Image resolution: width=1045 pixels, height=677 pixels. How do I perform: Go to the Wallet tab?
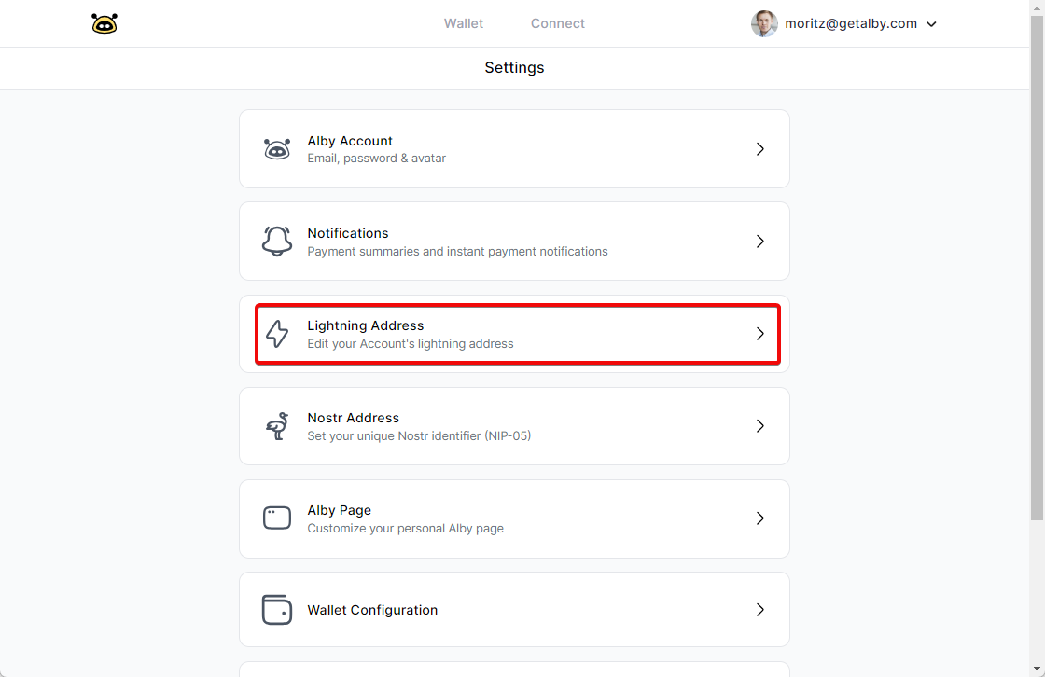464,23
